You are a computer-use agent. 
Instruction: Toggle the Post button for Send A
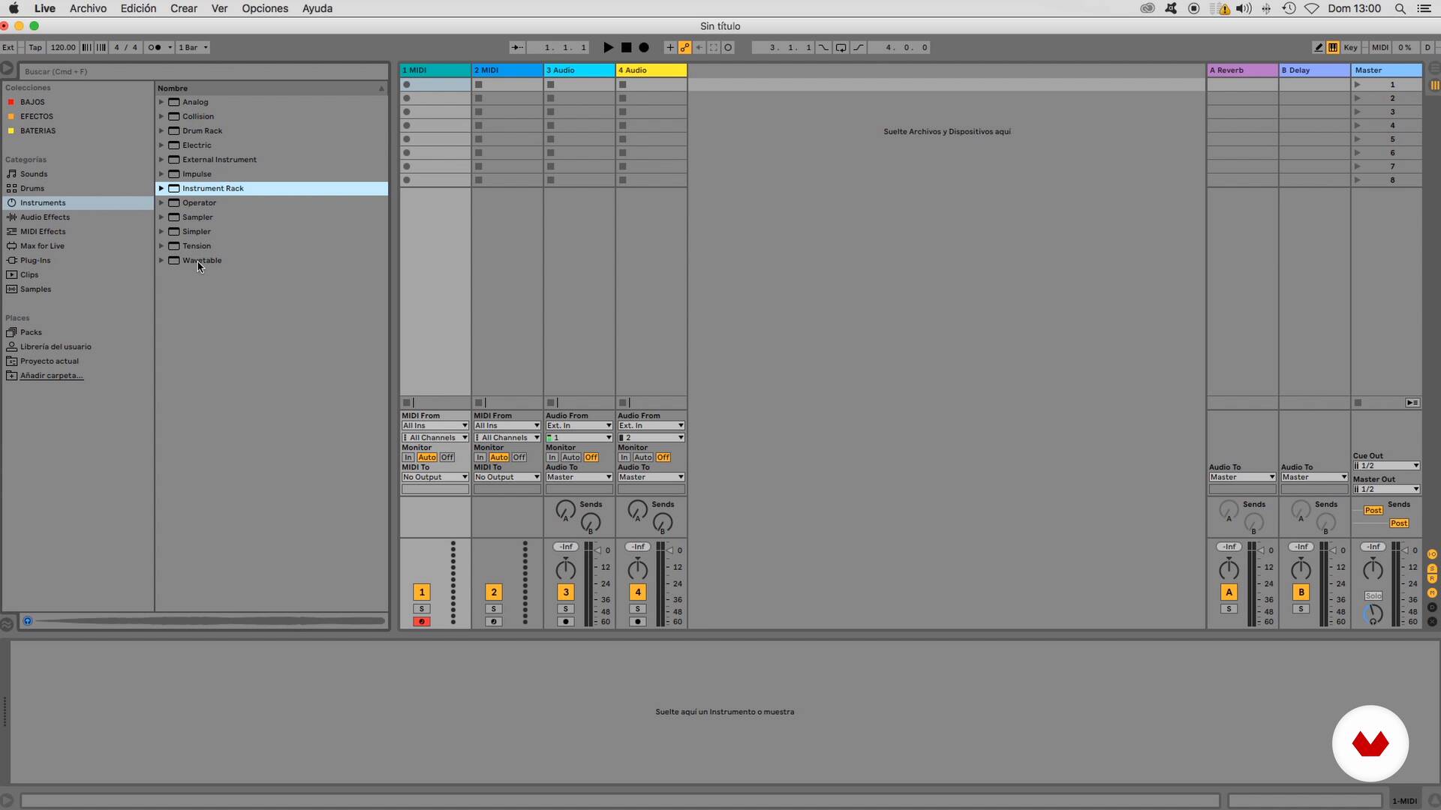point(1373,510)
